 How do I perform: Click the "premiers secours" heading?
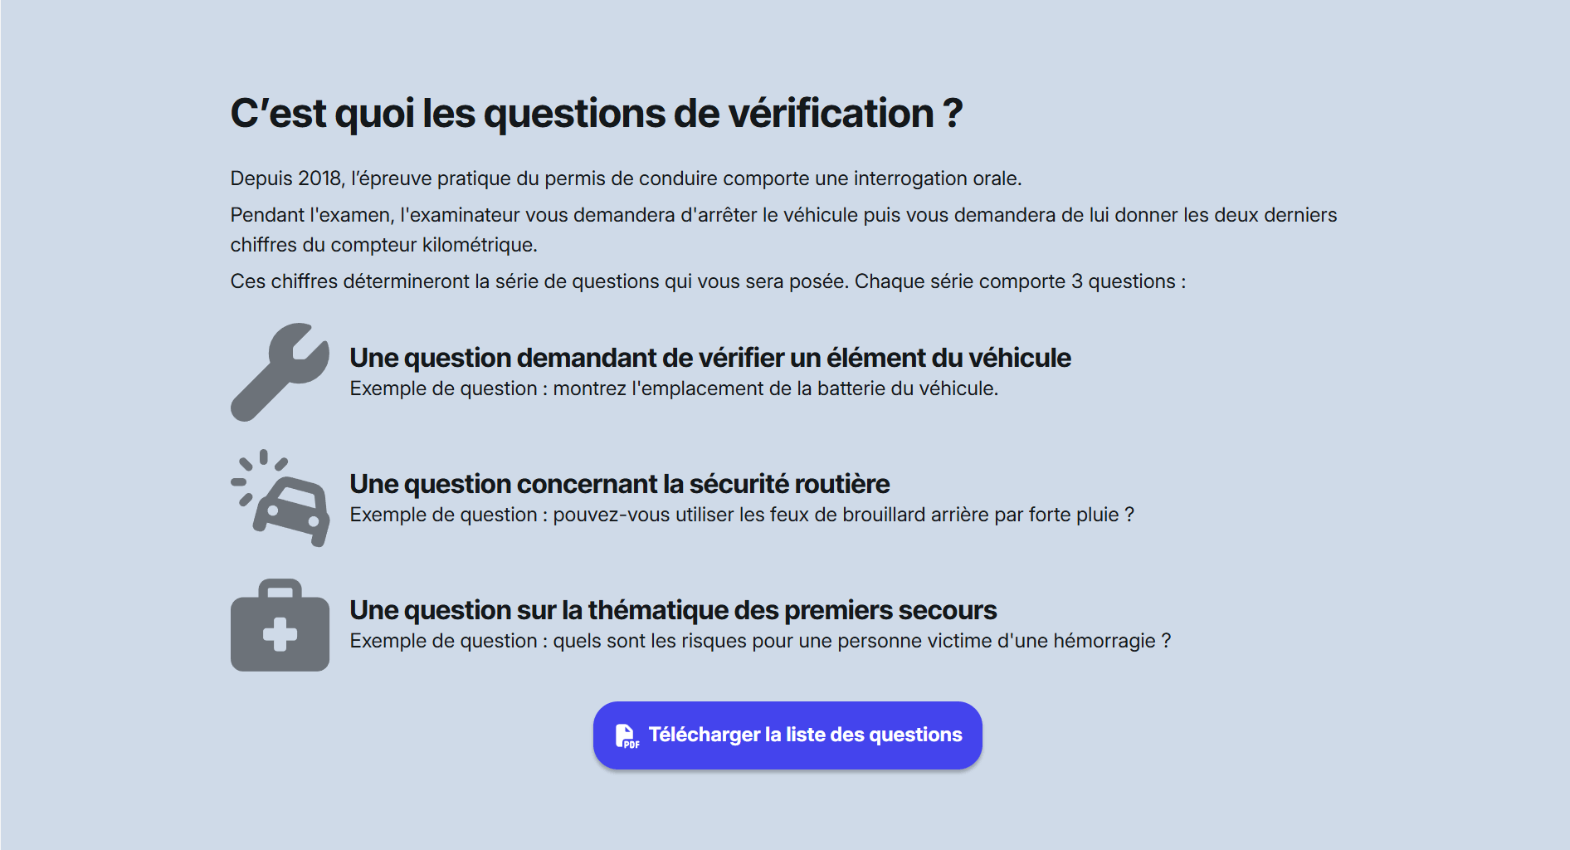pos(672,610)
